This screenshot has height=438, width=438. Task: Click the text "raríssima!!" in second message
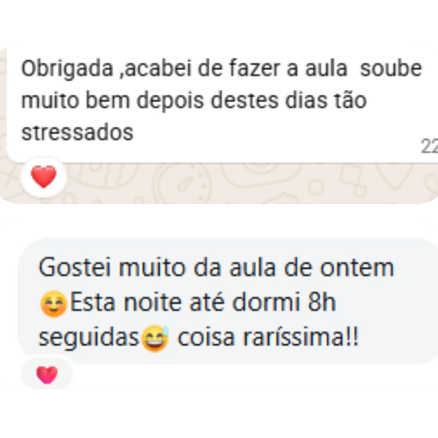point(301,337)
